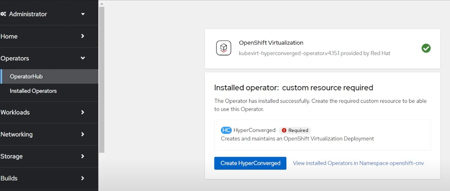The width and height of the screenshot is (450, 191).
Task: View installed Operators in Namespace openshift-cnv
Action: coord(358,163)
